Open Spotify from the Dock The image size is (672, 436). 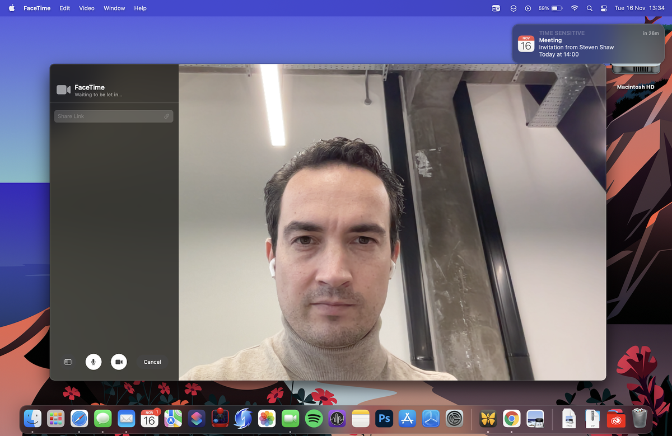(314, 418)
